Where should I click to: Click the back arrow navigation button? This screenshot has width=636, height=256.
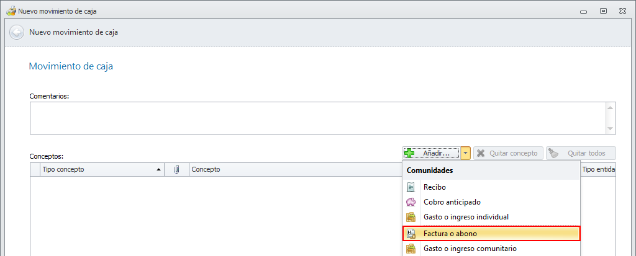17,32
